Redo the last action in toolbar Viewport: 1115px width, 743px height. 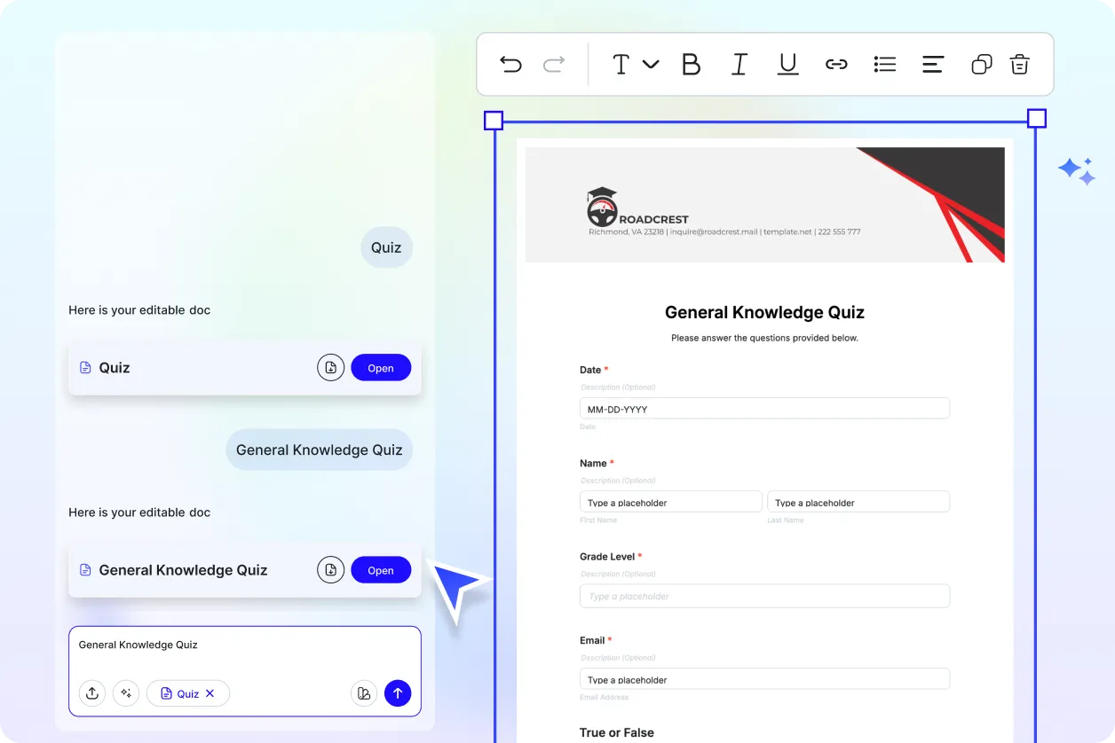pos(554,64)
